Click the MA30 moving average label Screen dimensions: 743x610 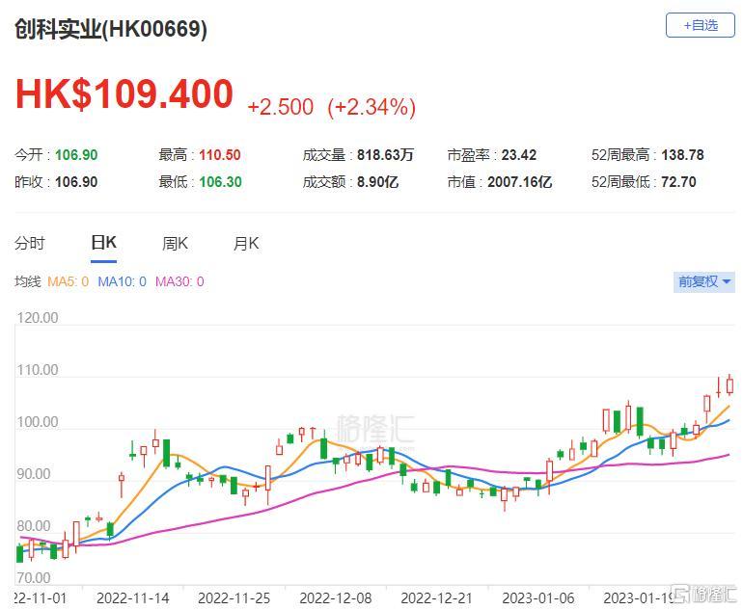coord(179,282)
